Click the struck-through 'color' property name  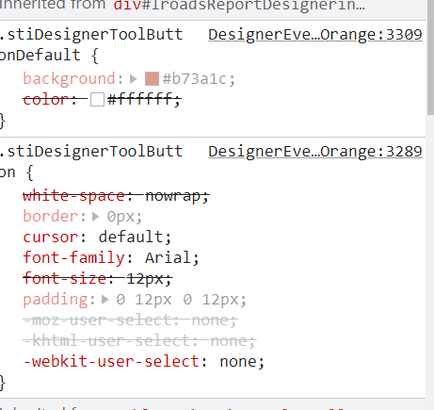46,100
